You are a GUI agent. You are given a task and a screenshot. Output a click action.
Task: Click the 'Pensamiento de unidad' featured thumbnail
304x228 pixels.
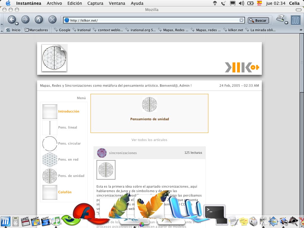[149, 104]
